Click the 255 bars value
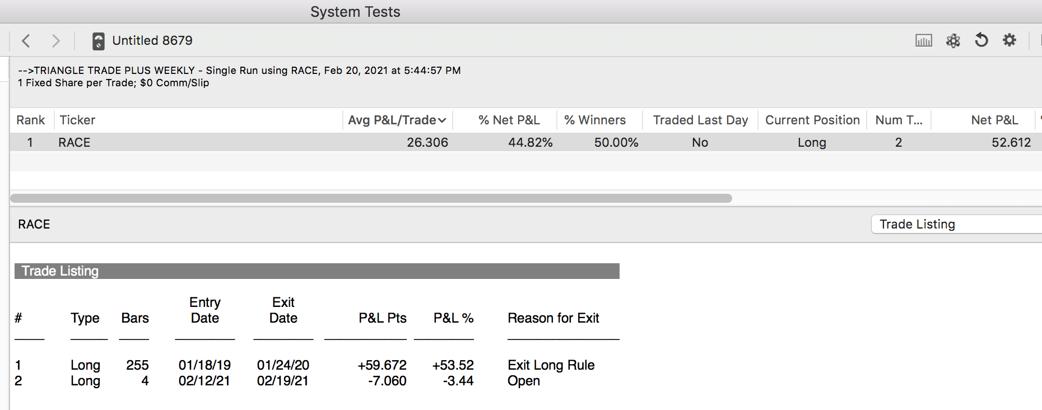 (x=137, y=365)
